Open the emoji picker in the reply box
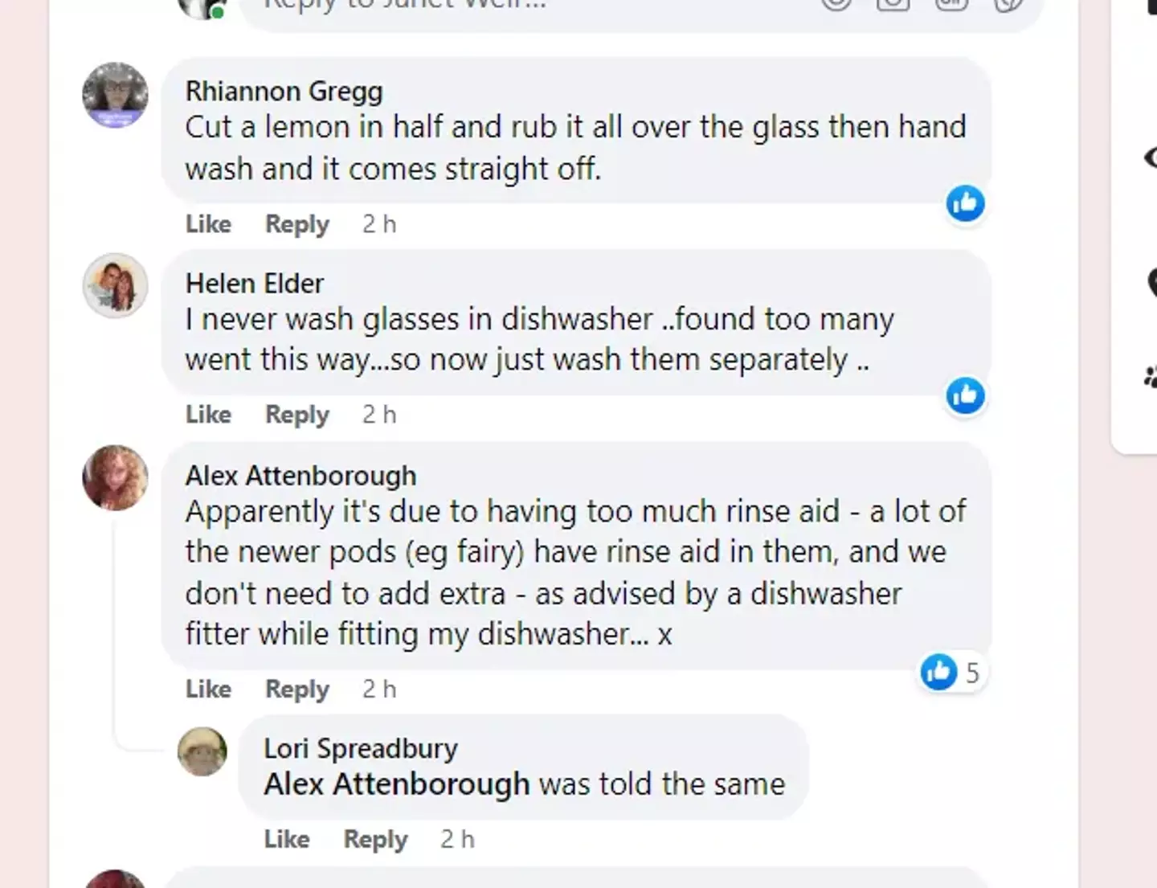The width and height of the screenshot is (1157, 888). coord(836,5)
